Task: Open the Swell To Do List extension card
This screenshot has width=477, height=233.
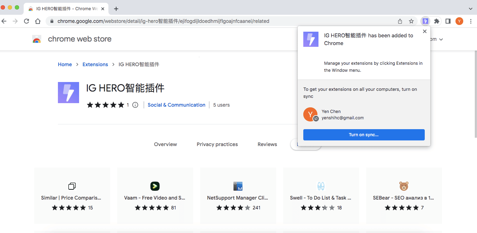Action: [321, 196]
